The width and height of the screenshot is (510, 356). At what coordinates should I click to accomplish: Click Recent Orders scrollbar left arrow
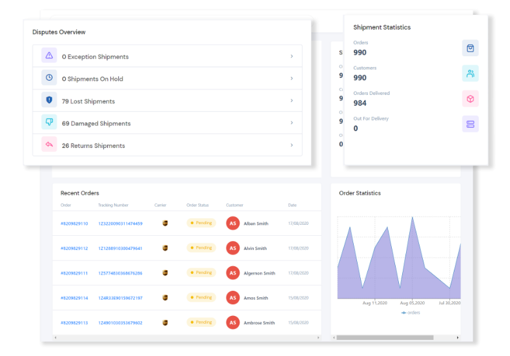point(56,338)
